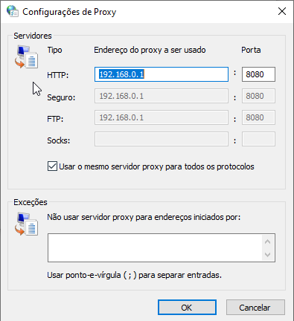Uncheck same proxy for all protocols

(x=52, y=166)
